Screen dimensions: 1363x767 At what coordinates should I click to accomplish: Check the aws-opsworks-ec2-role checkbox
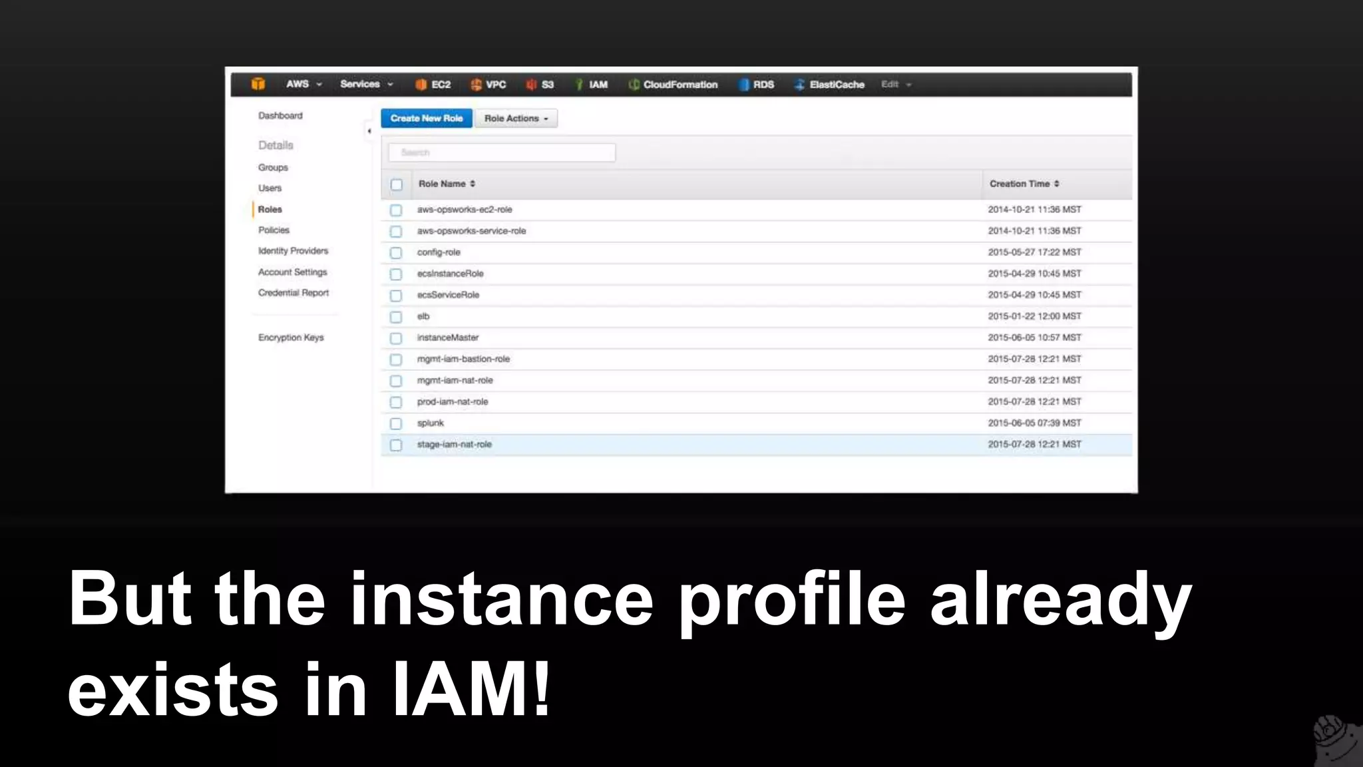[396, 210]
